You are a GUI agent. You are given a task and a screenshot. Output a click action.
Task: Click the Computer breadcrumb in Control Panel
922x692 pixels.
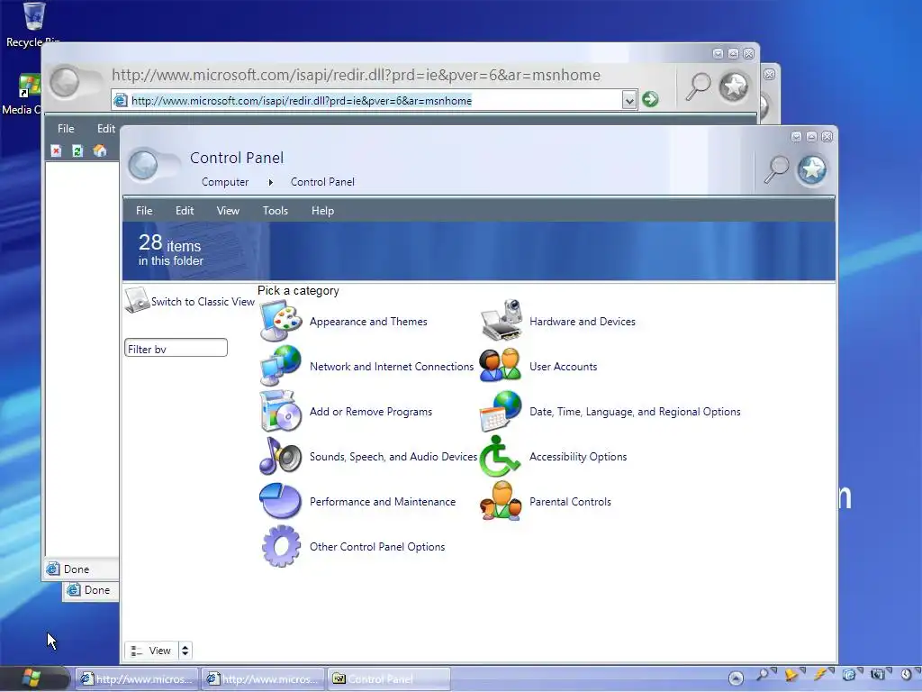(x=225, y=182)
